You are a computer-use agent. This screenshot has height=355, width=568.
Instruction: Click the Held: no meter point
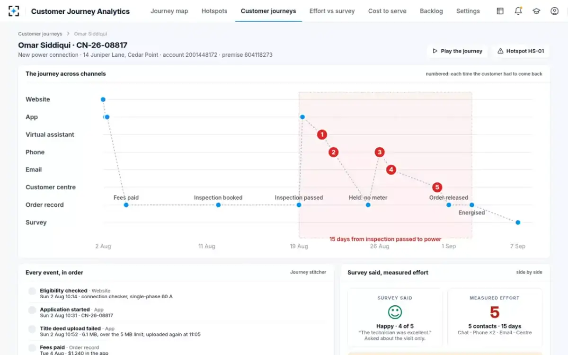pyautogui.click(x=368, y=205)
